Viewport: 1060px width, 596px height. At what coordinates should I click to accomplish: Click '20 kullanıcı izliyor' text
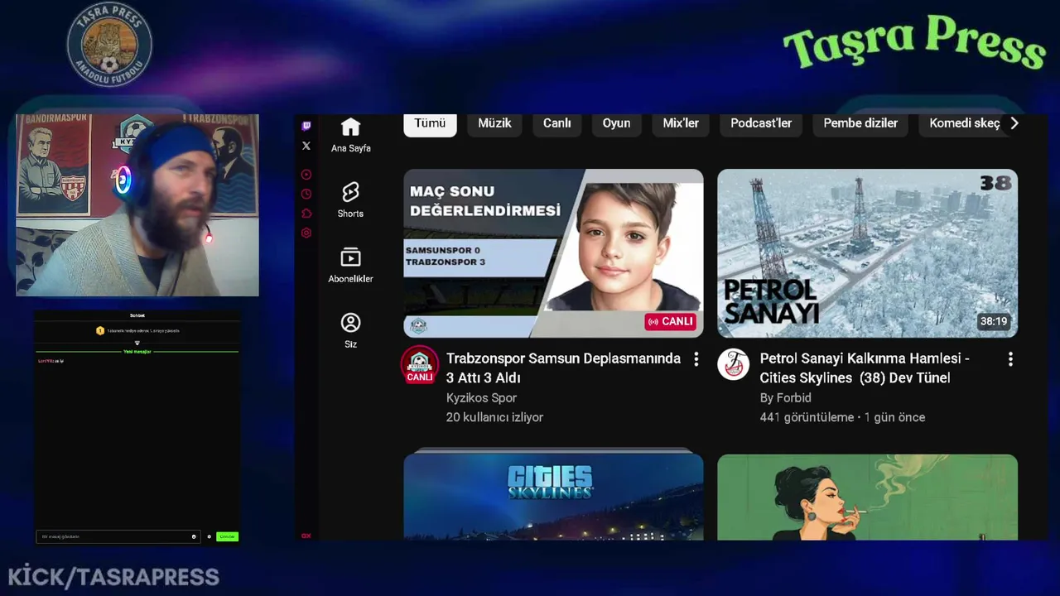click(x=494, y=417)
